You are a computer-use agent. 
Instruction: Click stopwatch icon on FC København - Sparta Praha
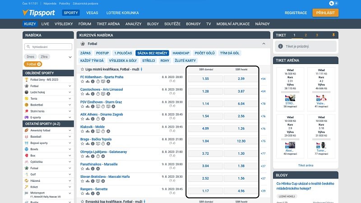coord(98,82)
